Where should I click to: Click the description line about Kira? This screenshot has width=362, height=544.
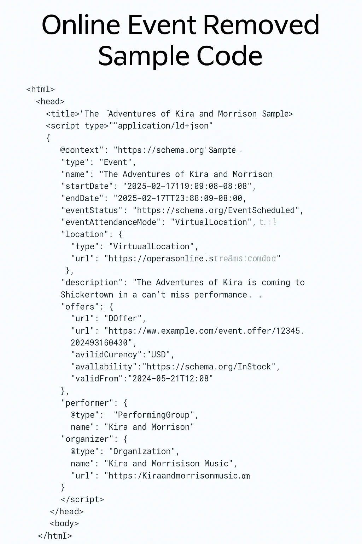tap(183, 283)
